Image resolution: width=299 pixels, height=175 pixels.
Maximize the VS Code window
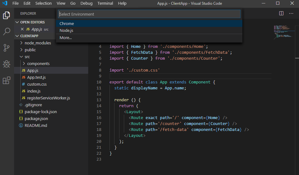pos(278,3)
